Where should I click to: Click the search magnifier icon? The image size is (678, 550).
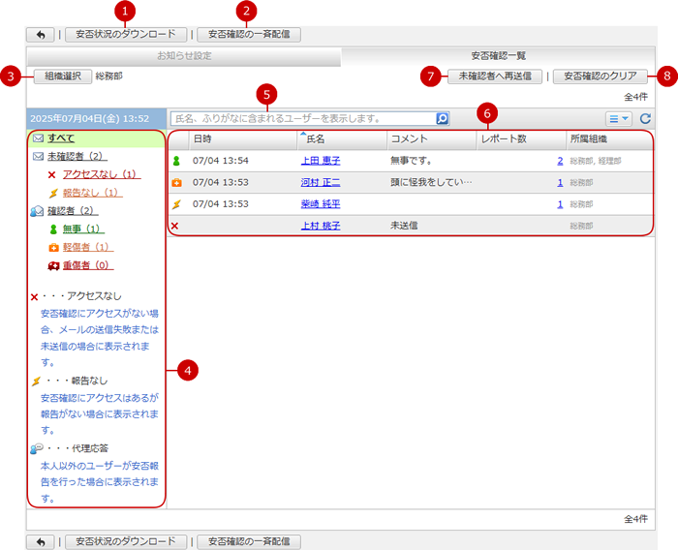click(442, 118)
